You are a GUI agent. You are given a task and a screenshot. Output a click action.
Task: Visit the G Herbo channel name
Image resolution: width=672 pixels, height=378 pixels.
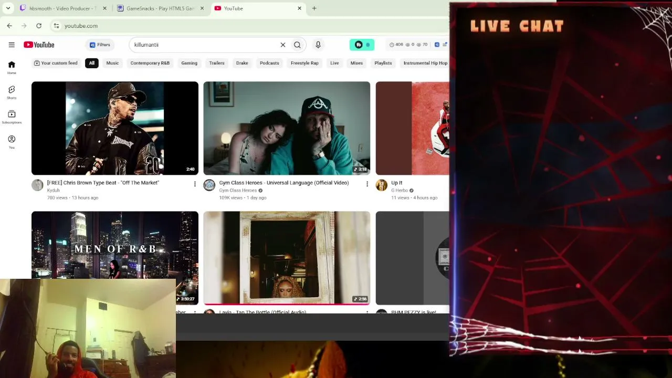[x=400, y=191]
